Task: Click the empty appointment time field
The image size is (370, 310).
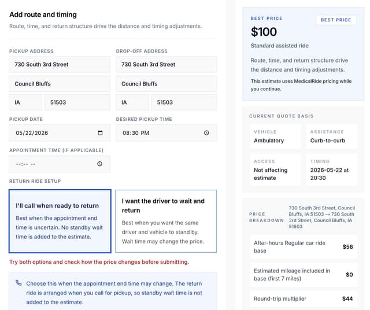Action: pos(60,164)
